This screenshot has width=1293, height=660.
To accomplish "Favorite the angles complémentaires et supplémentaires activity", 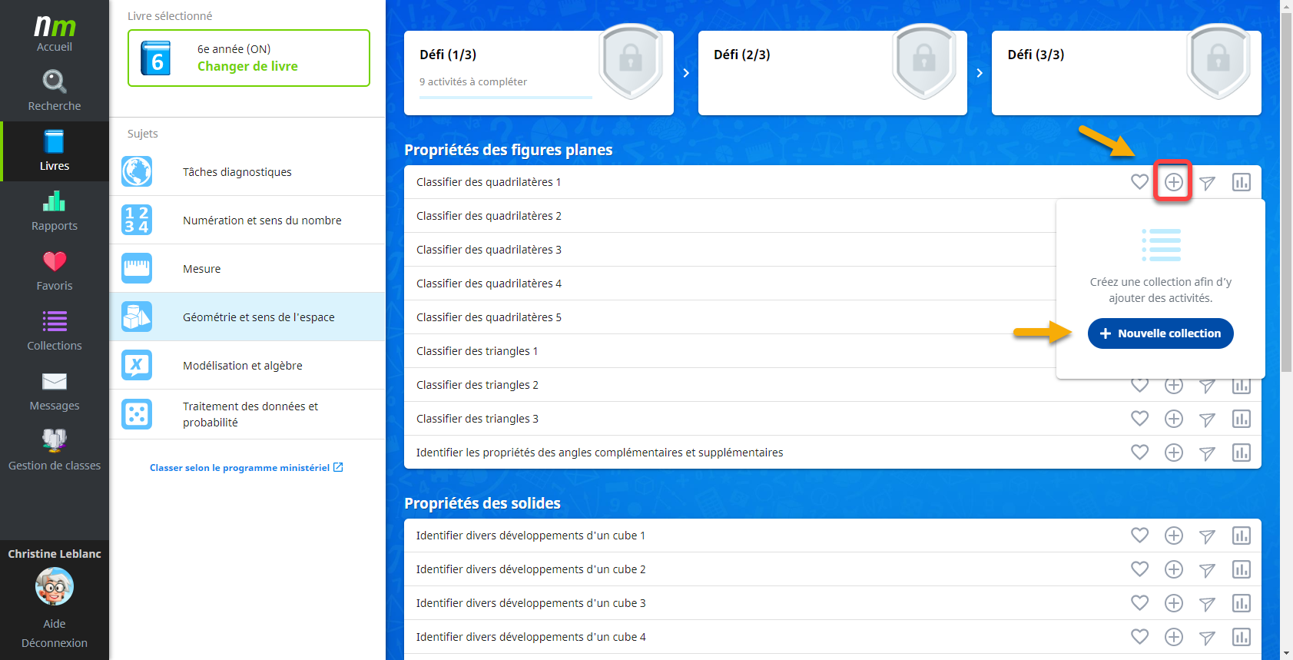I will tap(1139, 453).
